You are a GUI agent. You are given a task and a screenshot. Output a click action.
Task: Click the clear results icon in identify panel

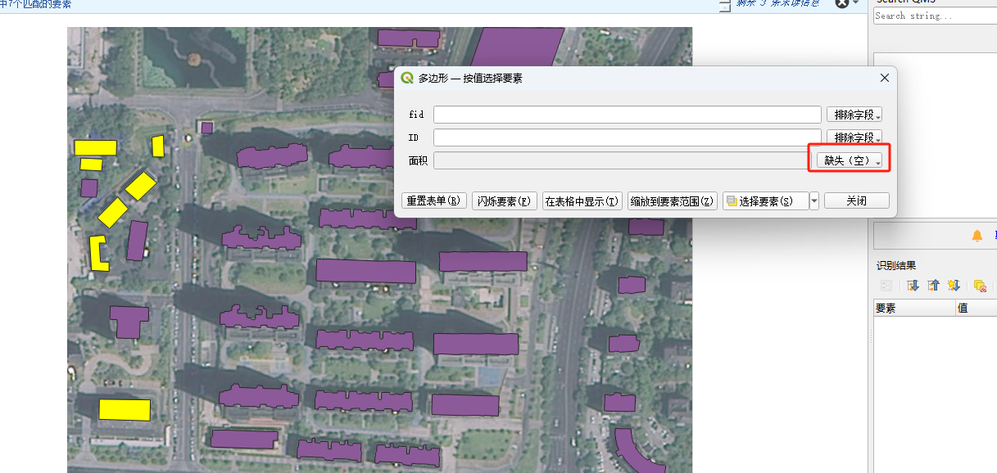979,286
